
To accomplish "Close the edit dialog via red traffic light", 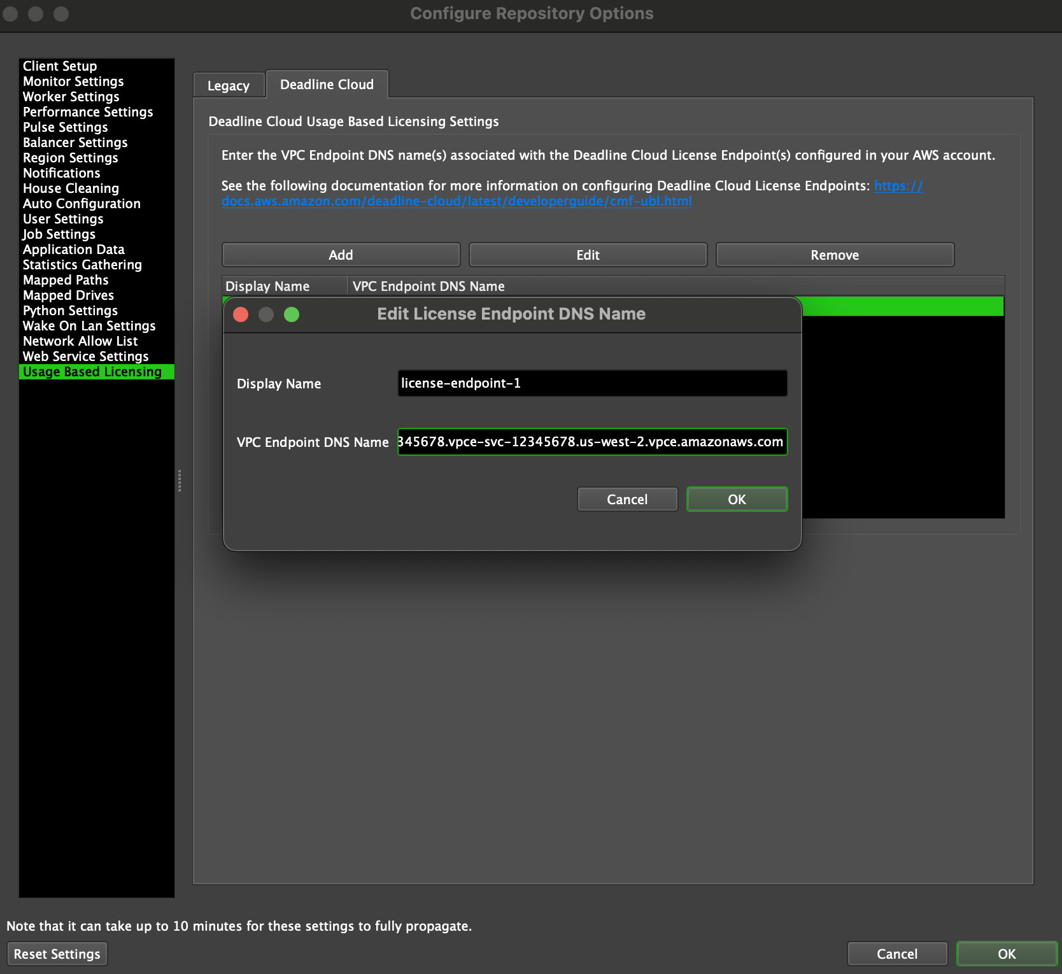I will pos(241,314).
